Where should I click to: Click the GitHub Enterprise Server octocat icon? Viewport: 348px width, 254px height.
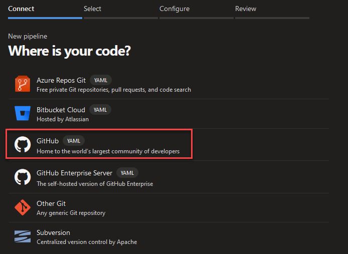23,177
